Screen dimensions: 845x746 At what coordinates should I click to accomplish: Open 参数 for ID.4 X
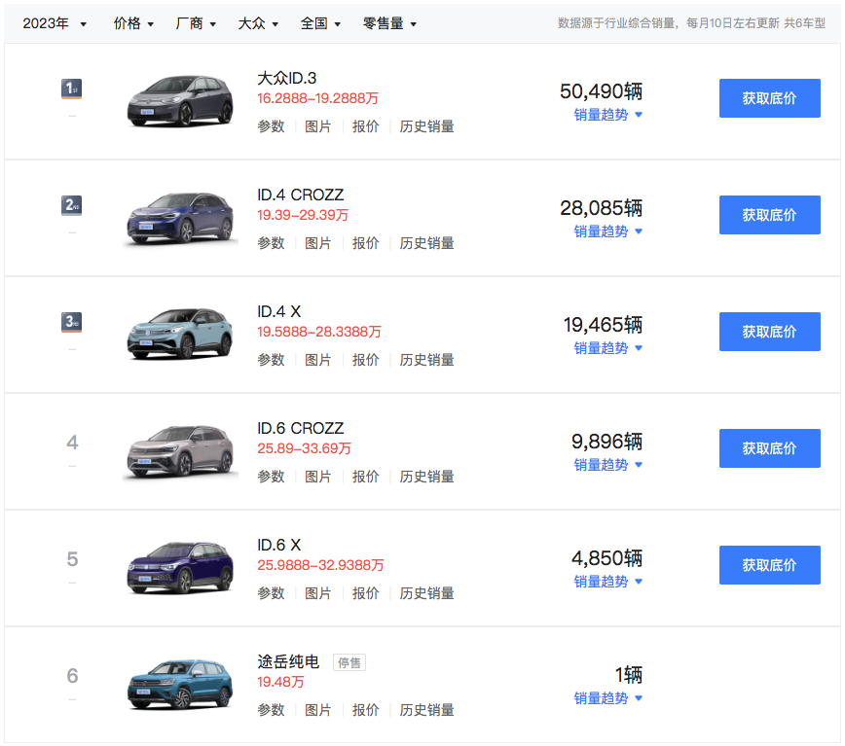pyautogui.click(x=271, y=360)
